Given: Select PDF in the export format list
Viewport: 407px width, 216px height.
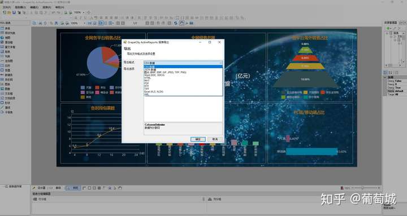Looking at the screenshot, I should point(146,83).
